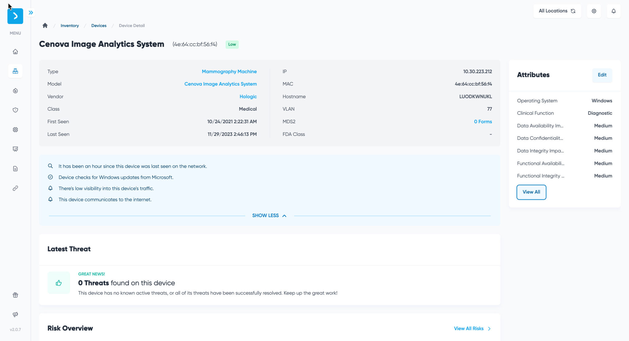The image size is (629, 341).
Task: Click the bell icon on low visibility insight
Action: (x=50, y=188)
